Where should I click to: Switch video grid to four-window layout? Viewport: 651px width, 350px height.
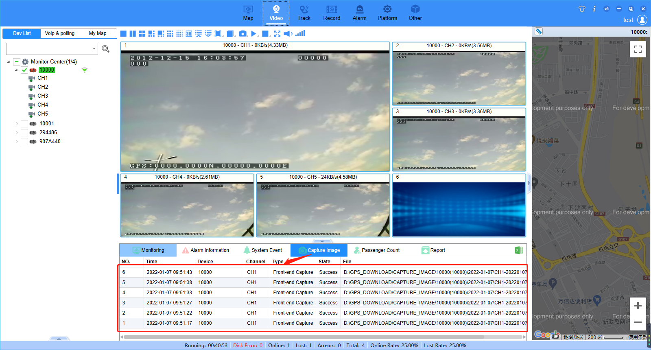(142, 34)
